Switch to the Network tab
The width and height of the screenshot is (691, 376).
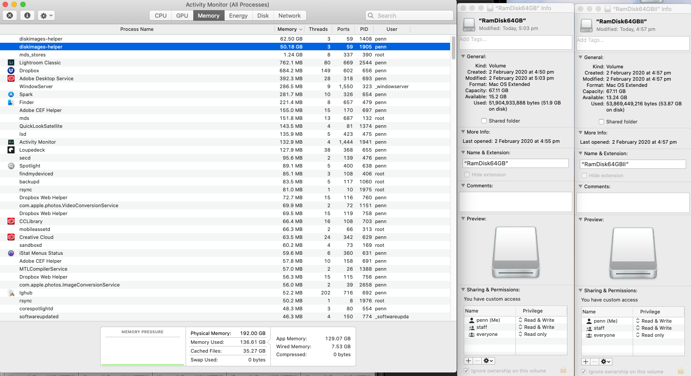289,15
